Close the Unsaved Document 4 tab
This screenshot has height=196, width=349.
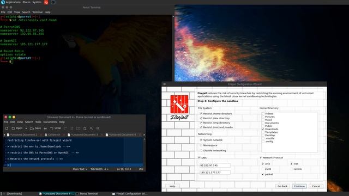[140, 134]
